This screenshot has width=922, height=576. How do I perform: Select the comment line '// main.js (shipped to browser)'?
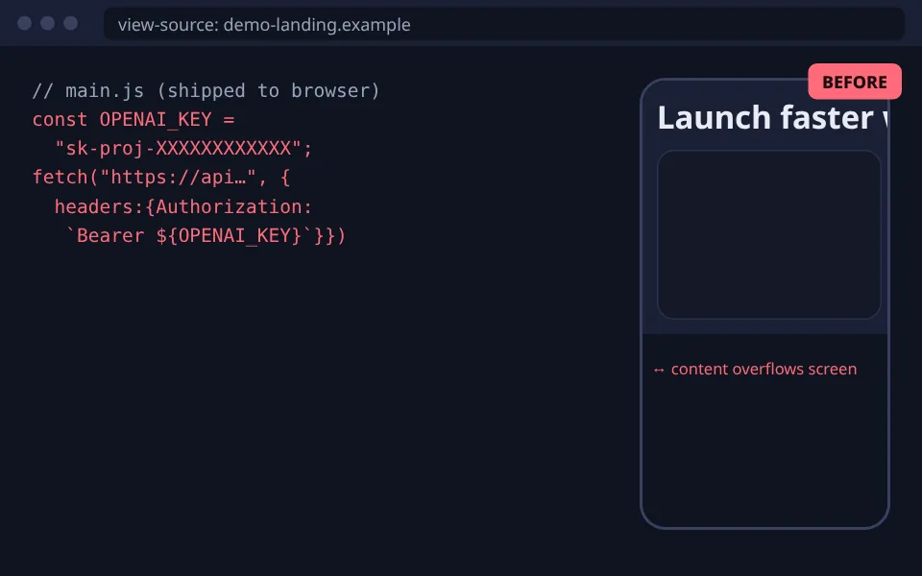coord(206,90)
